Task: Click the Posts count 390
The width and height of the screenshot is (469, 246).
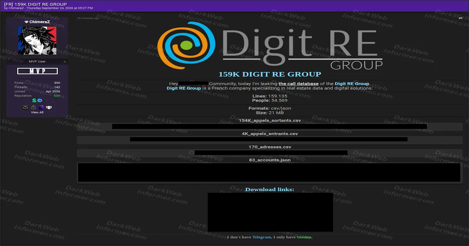Action: (57, 83)
